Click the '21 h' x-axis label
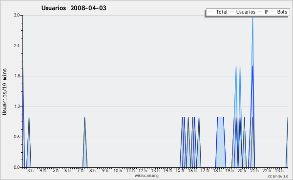This screenshot has height=180, width=293. coord(254,171)
